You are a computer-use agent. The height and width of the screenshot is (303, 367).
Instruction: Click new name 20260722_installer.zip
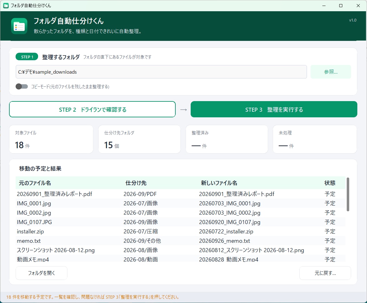[226, 232]
